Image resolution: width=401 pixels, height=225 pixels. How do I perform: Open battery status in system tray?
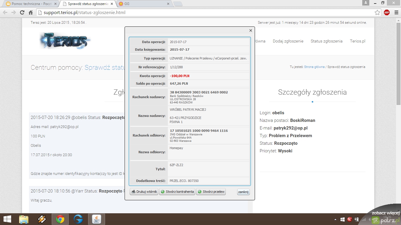pos(357,219)
